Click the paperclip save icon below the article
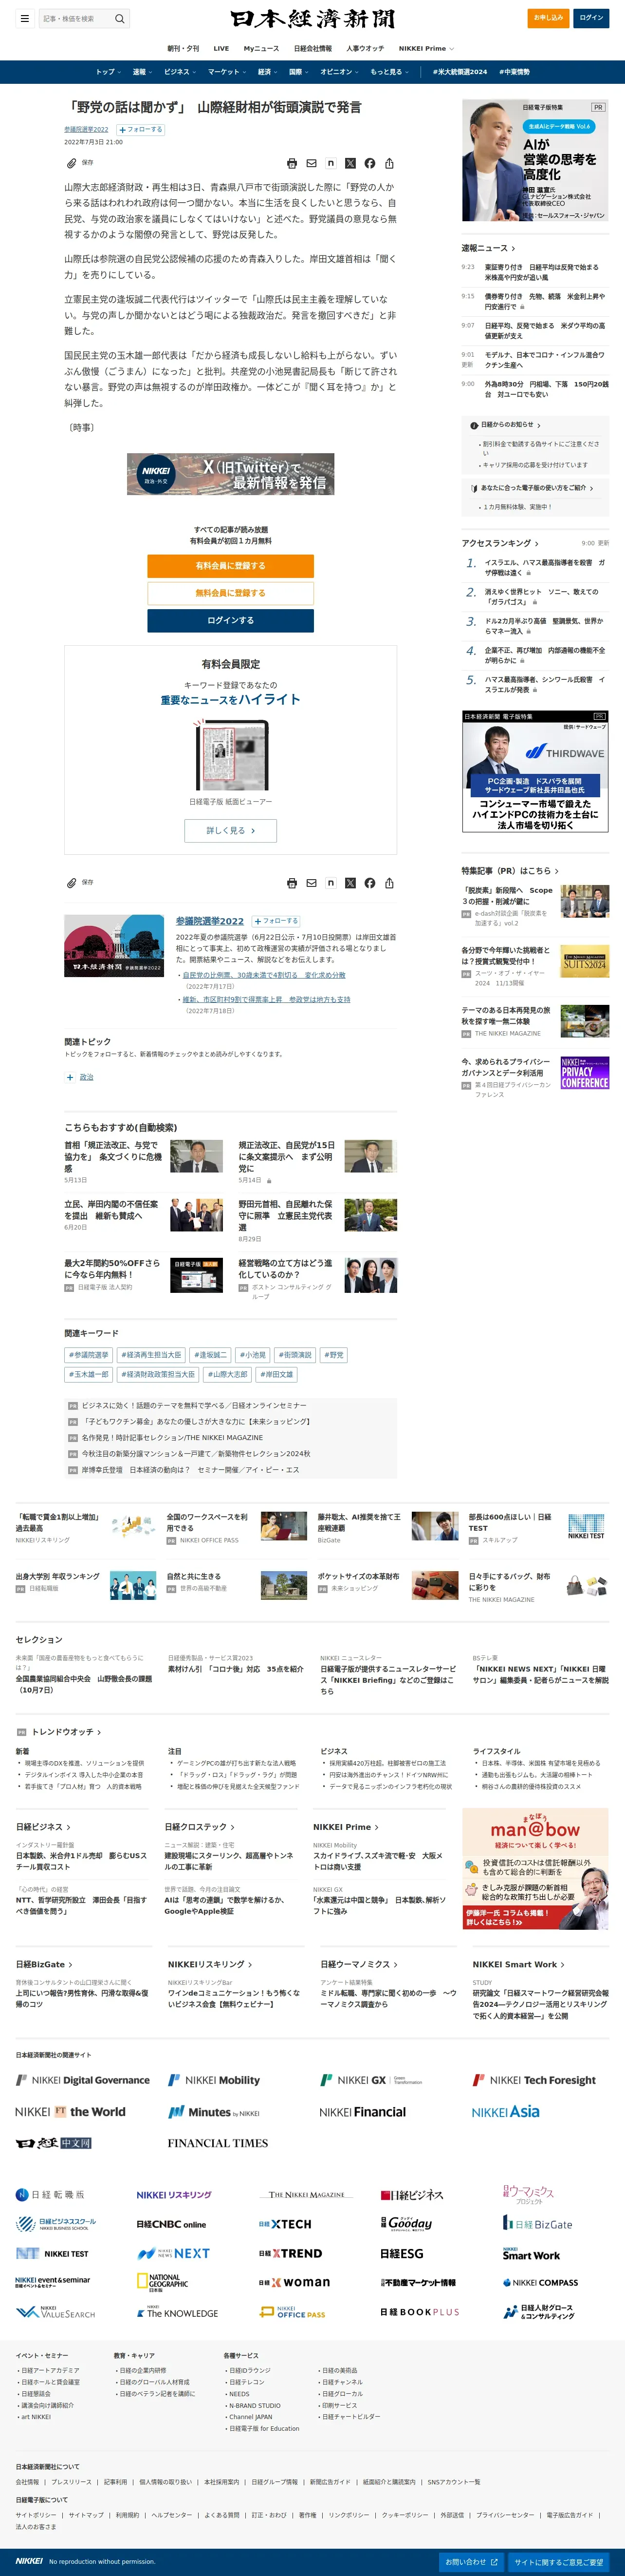The width and height of the screenshot is (625, 2576). click(72, 883)
